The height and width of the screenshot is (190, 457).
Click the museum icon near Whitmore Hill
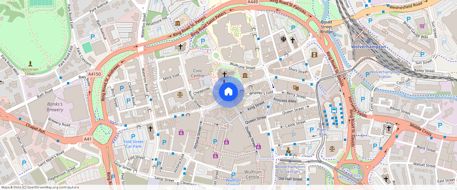(177, 23)
